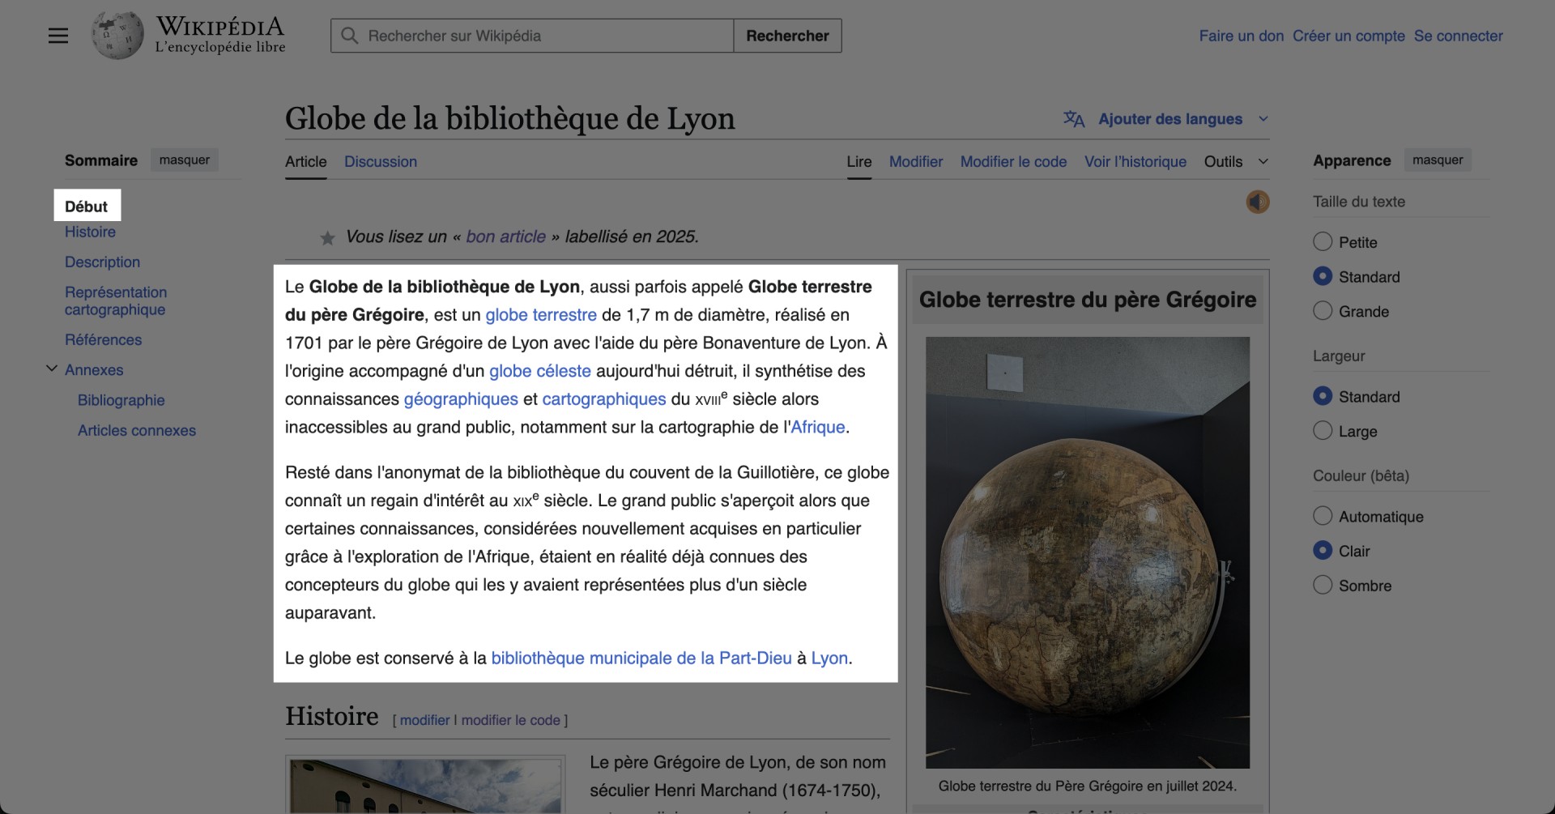Click the audio listen icon above the article

pos(1257,202)
